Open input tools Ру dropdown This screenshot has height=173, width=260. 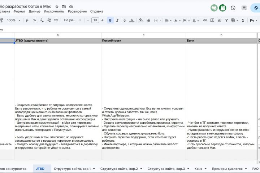(253, 20)
